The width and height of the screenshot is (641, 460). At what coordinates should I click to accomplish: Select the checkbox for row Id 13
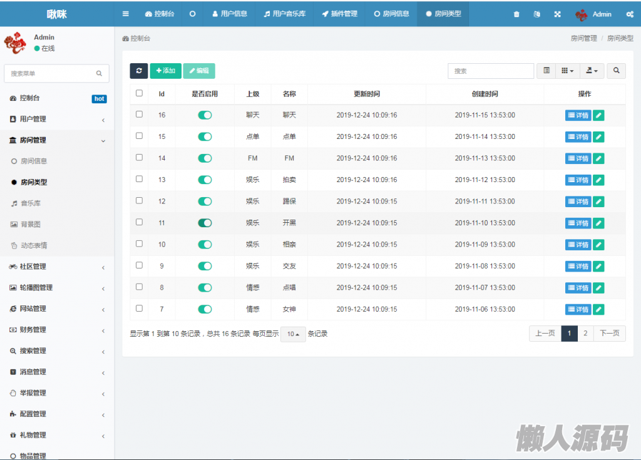139,179
